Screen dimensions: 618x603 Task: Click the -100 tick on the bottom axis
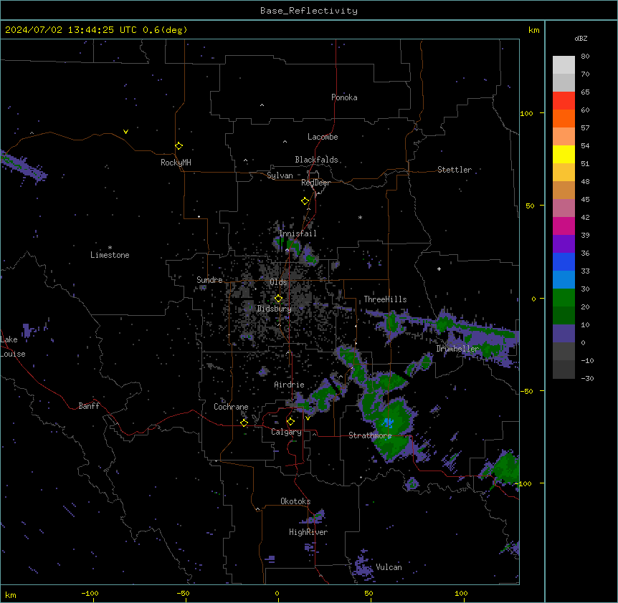(90, 593)
